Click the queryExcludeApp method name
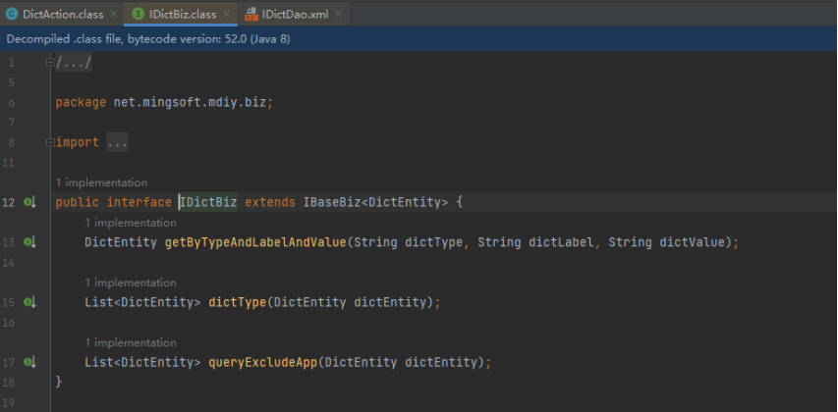This screenshot has width=838, height=412. 263,362
